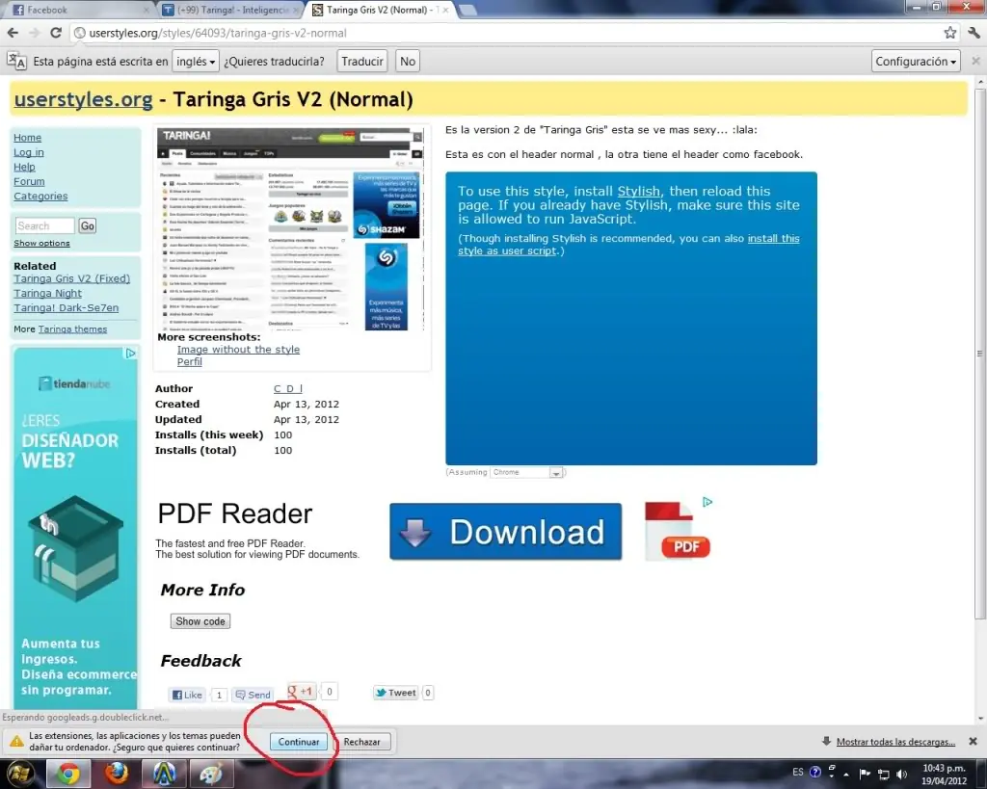Open the Chrome wrench menu
The image size is (987, 789).
coord(974,33)
